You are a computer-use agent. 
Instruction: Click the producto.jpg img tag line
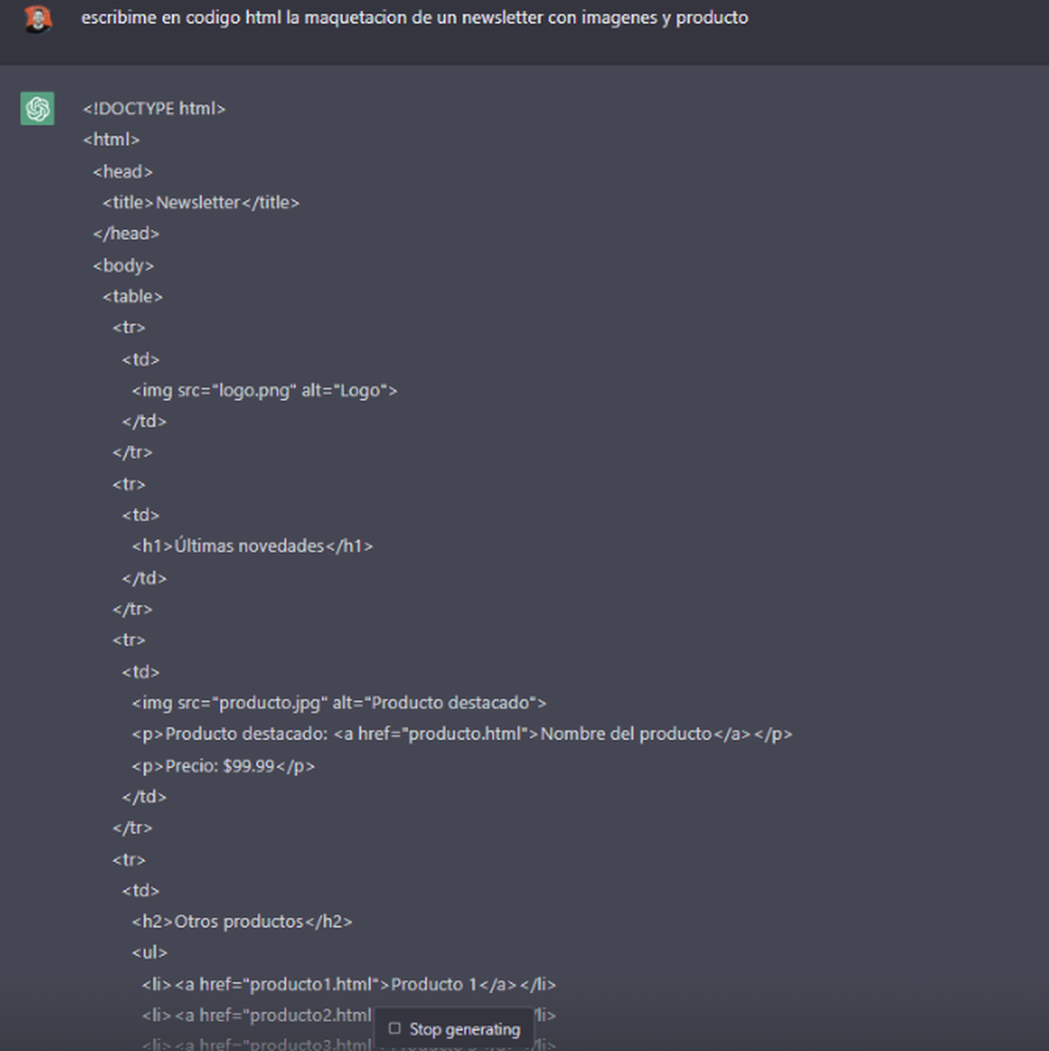click(x=338, y=703)
